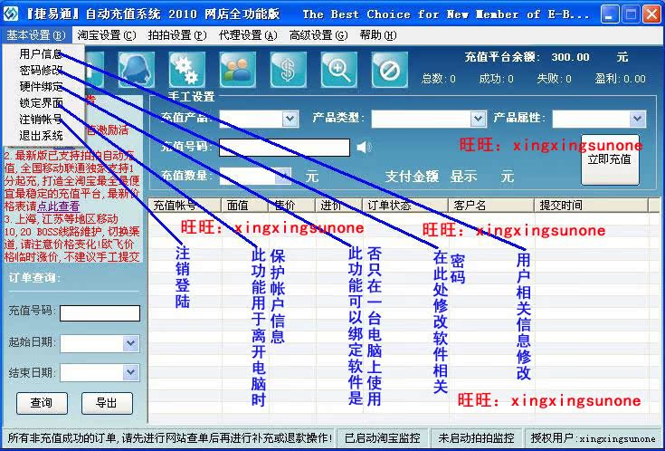Click the 总数:0 counter
This screenshot has height=451, width=665.
439,79
